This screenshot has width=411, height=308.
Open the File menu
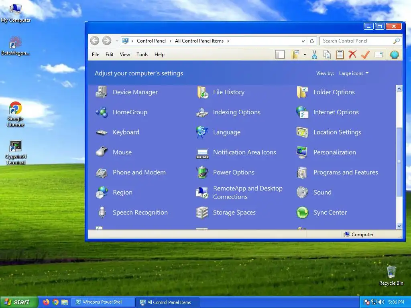96,55
